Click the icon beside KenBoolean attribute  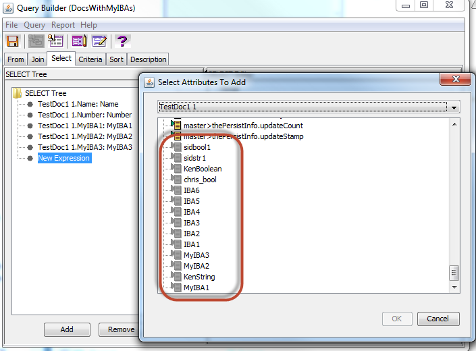pos(176,169)
